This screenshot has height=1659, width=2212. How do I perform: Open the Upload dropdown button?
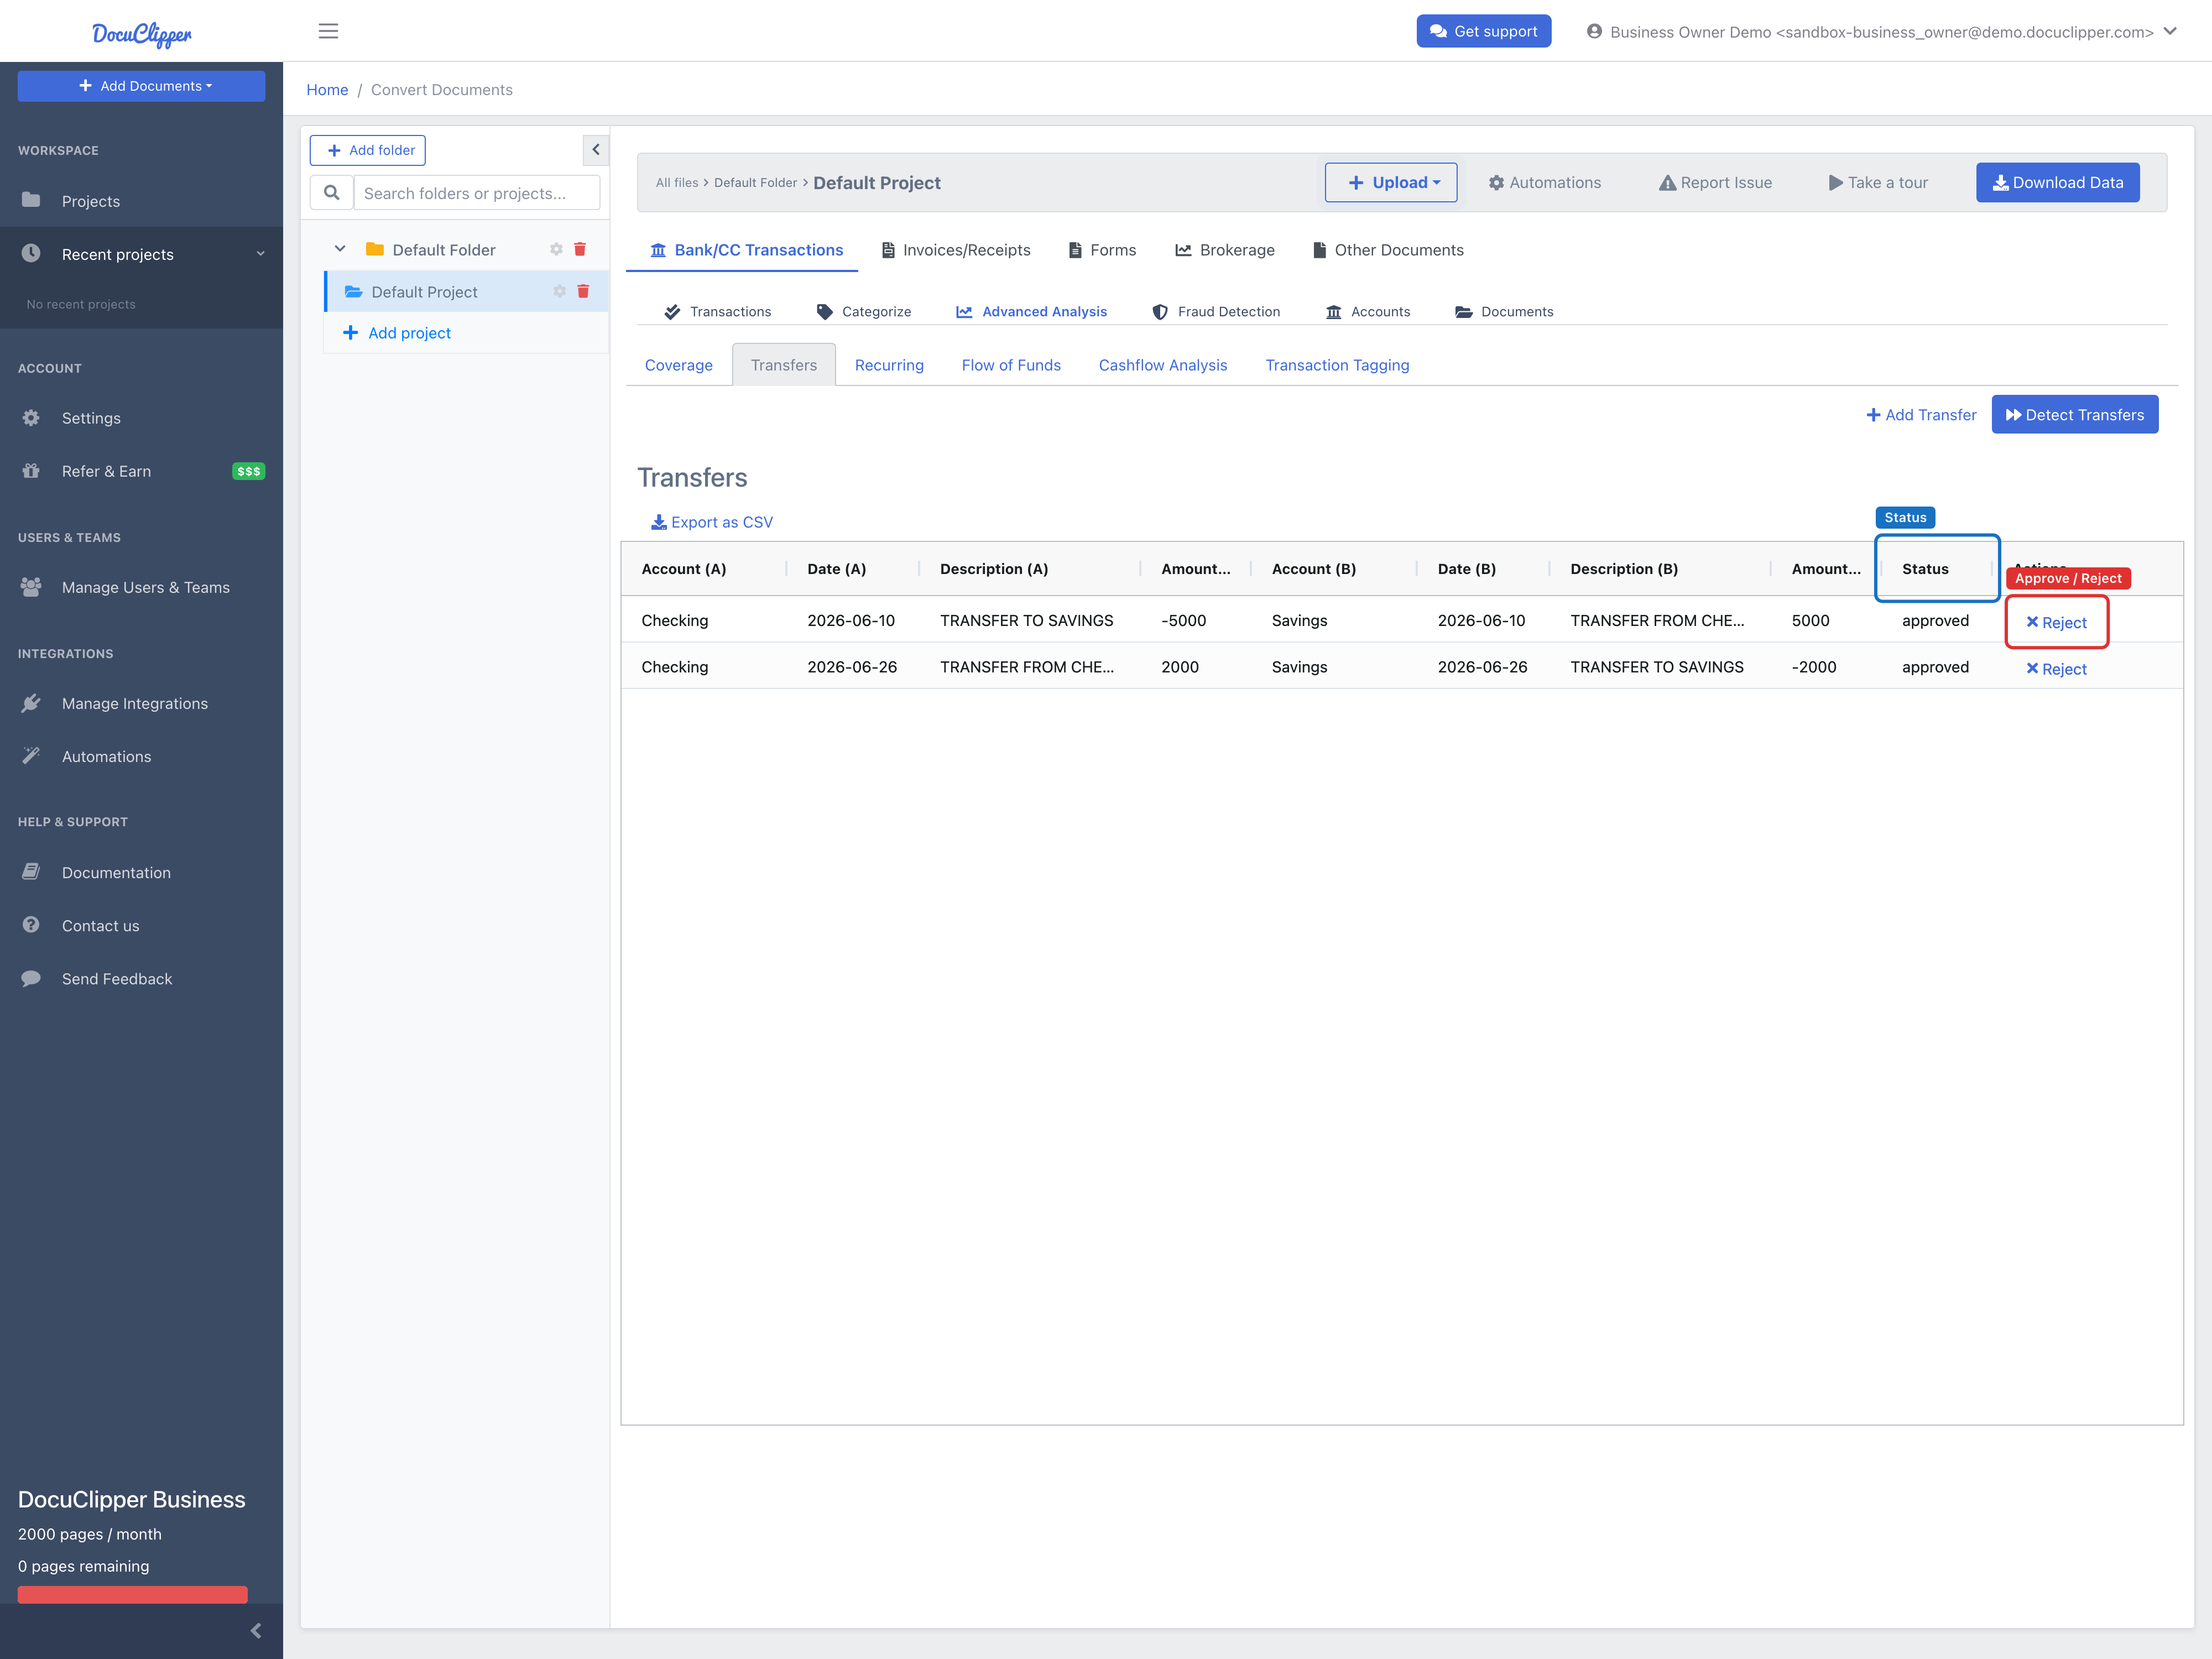(x=1391, y=182)
